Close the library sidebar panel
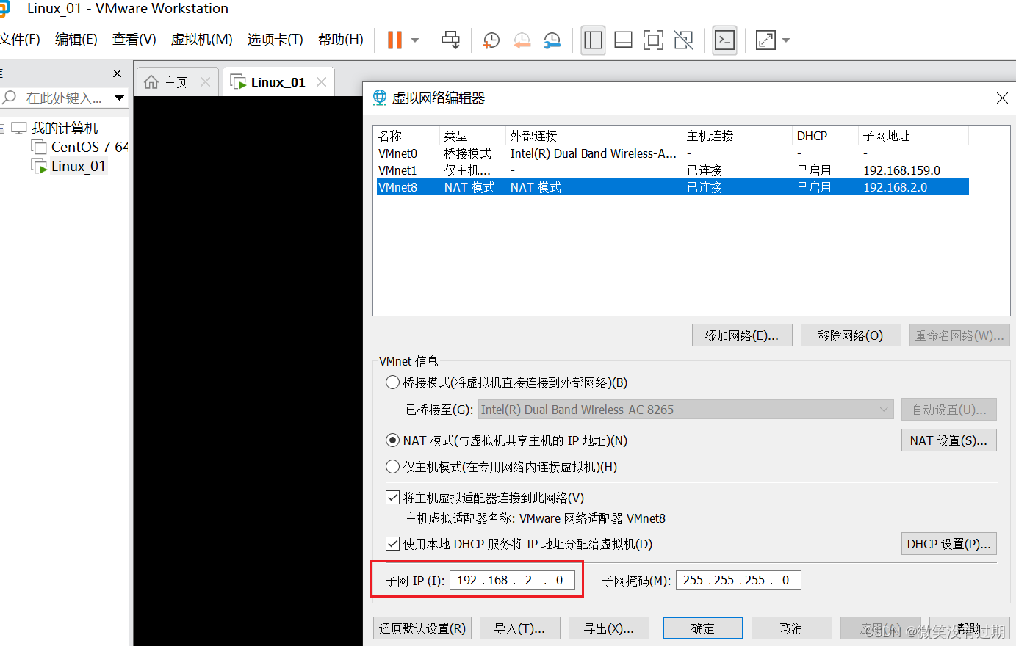The width and height of the screenshot is (1016, 646). pyautogui.click(x=117, y=73)
